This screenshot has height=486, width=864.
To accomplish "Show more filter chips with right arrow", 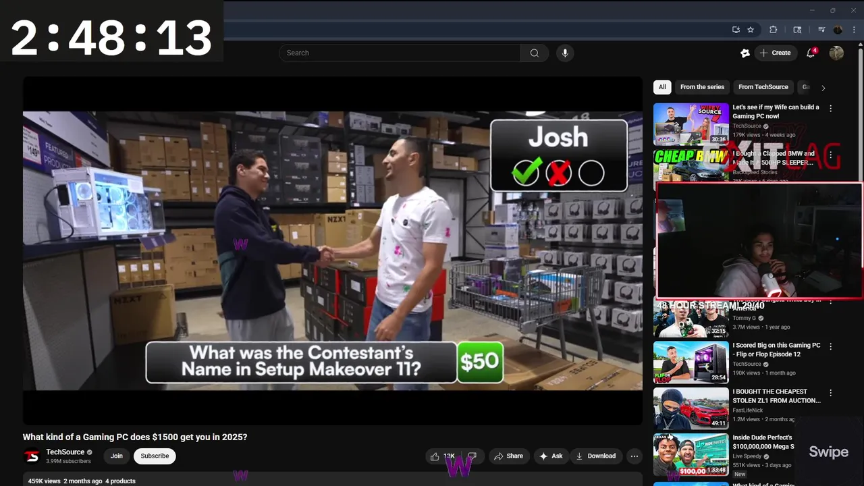I will point(823,88).
